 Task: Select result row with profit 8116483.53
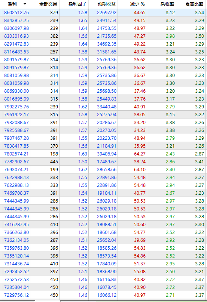tap(103, 52)
